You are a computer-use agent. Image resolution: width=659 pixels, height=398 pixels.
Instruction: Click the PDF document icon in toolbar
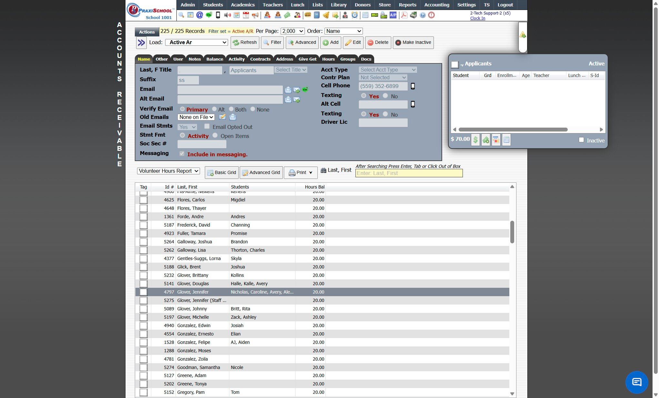tap(404, 15)
